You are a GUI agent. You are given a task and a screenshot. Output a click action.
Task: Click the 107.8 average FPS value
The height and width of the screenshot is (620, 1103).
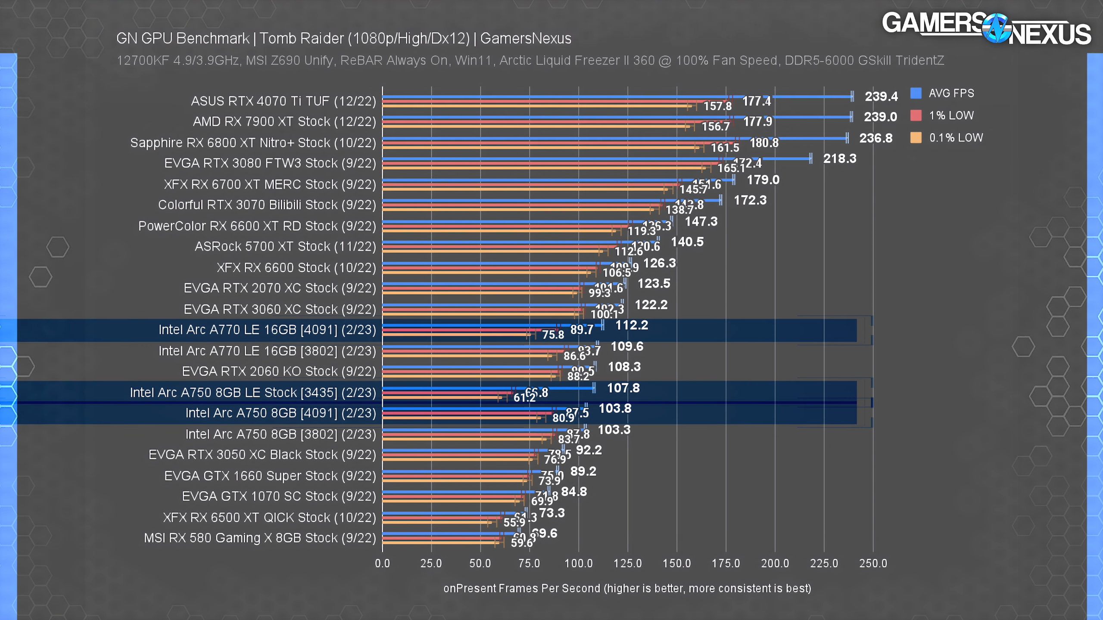pos(623,388)
